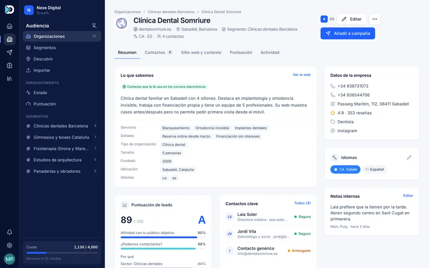Image resolution: width=429 pixels, height=268 pixels.
Task: Click the MP user avatar
Action: [9, 259]
